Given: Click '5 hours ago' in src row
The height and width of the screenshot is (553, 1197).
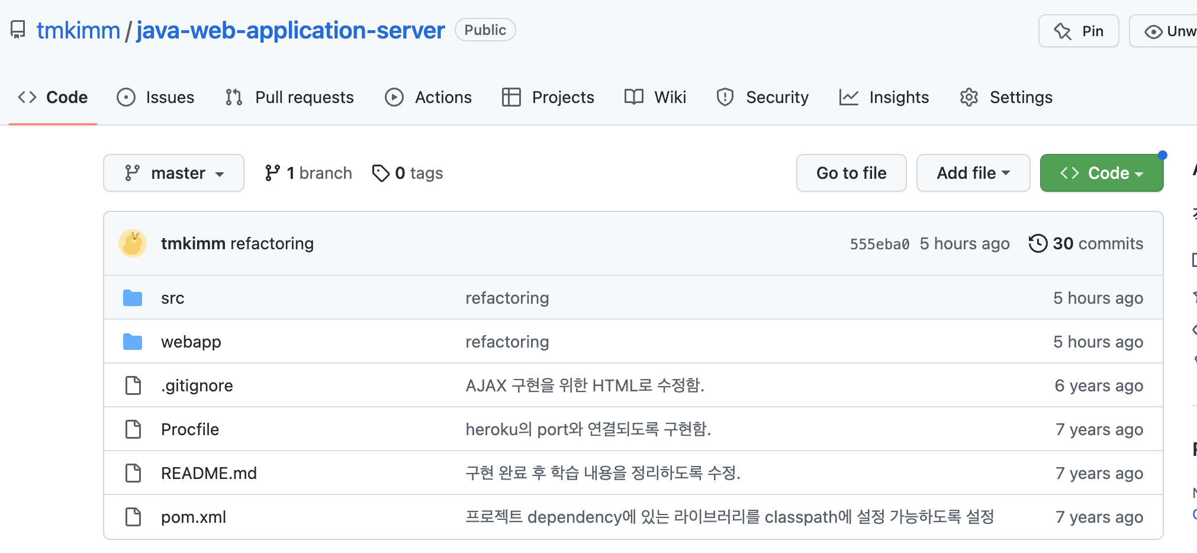Looking at the screenshot, I should click(1098, 298).
